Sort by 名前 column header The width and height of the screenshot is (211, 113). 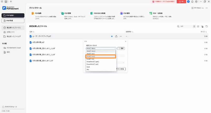click(x=32, y=32)
